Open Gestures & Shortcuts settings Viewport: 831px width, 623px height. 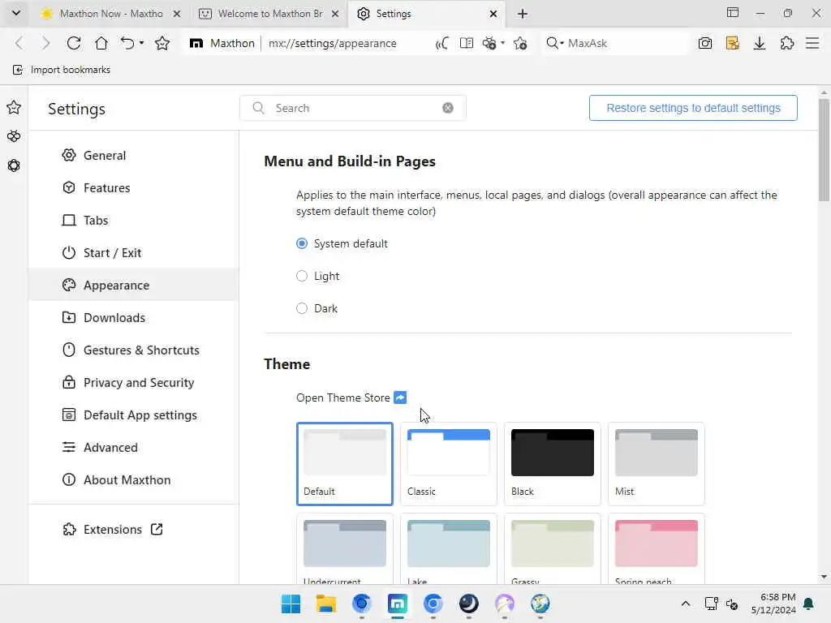[133, 350]
